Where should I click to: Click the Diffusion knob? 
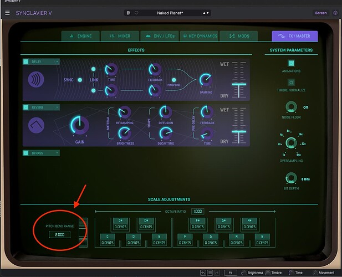166,112
